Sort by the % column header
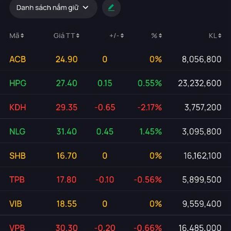The image size is (231, 231). tap(156, 36)
